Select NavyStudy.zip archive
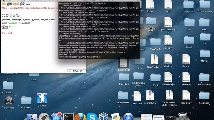The width and height of the screenshot is (214, 120). tap(154, 59)
